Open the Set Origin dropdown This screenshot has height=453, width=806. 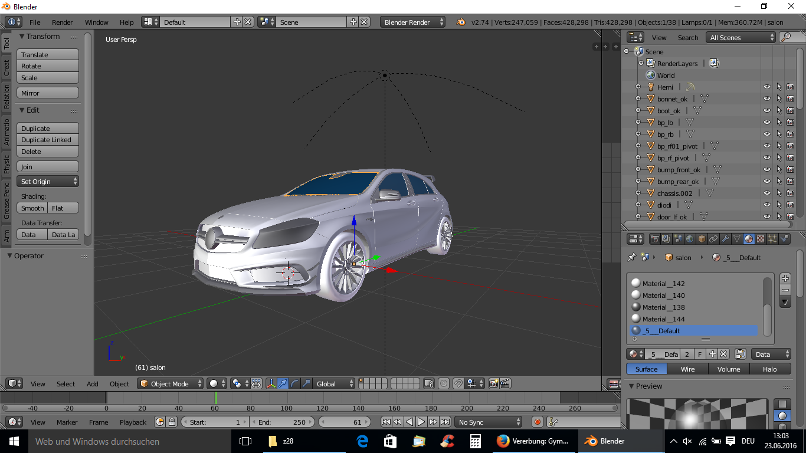coord(48,182)
